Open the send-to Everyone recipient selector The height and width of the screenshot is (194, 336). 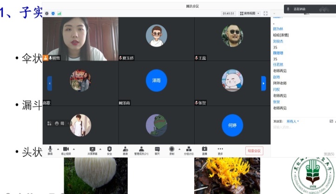pyautogui.click(x=292, y=121)
